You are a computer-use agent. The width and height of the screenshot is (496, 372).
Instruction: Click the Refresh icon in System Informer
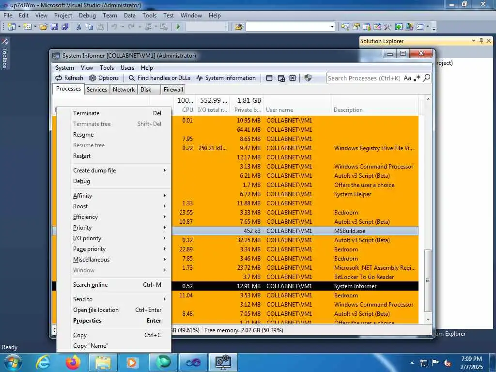[59, 78]
